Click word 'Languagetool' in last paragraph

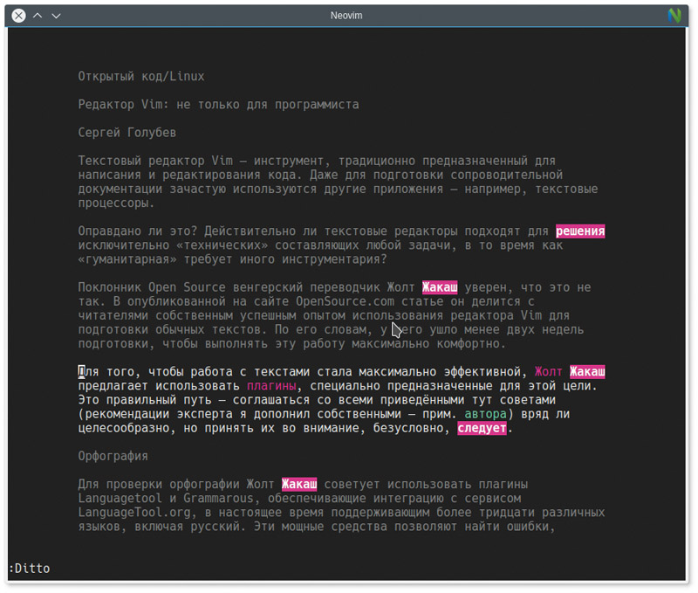pyautogui.click(x=120, y=498)
